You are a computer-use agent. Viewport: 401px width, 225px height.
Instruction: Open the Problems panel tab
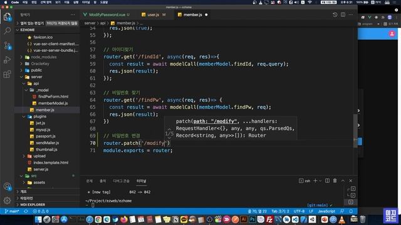click(x=89, y=181)
